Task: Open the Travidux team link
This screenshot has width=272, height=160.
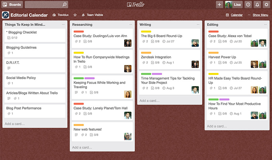Action: [x=61, y=15]
